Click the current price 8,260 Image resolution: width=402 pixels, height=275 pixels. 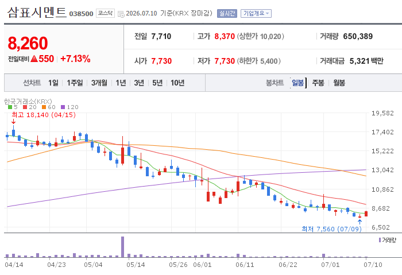coord(28,43)
